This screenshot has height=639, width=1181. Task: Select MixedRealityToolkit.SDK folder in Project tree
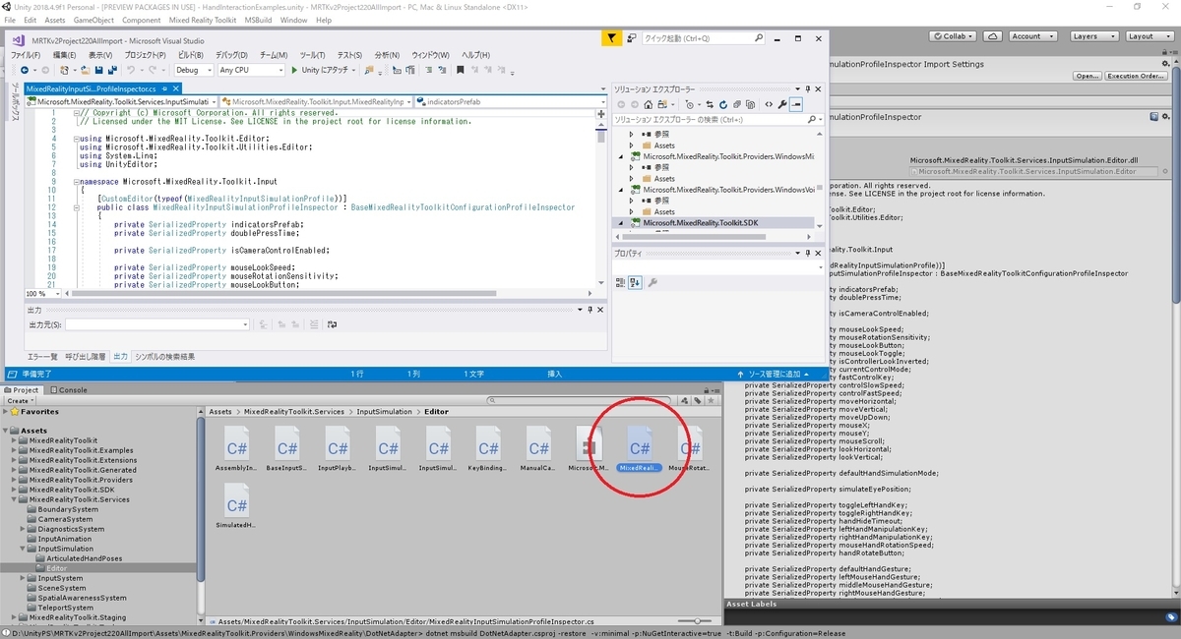(72, 490)
